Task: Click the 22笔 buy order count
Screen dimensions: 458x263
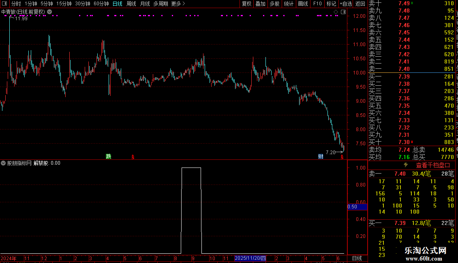Action: coord(448,223)
